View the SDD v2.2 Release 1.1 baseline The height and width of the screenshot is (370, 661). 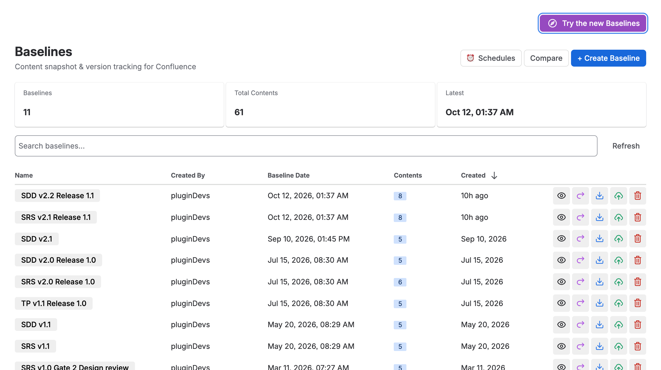point(561,196)
